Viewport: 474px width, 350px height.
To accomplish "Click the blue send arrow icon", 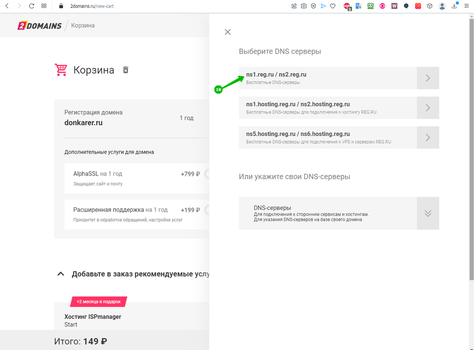I will point(323,6).
